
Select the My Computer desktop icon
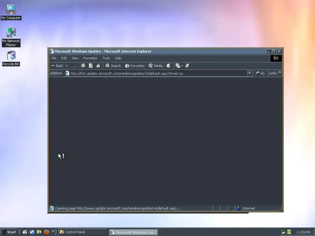click(11, 12)
